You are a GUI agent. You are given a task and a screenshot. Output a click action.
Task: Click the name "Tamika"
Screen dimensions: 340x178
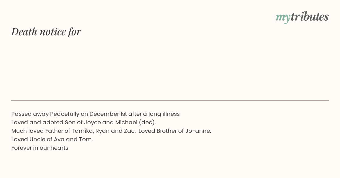(x=82, y=131)
